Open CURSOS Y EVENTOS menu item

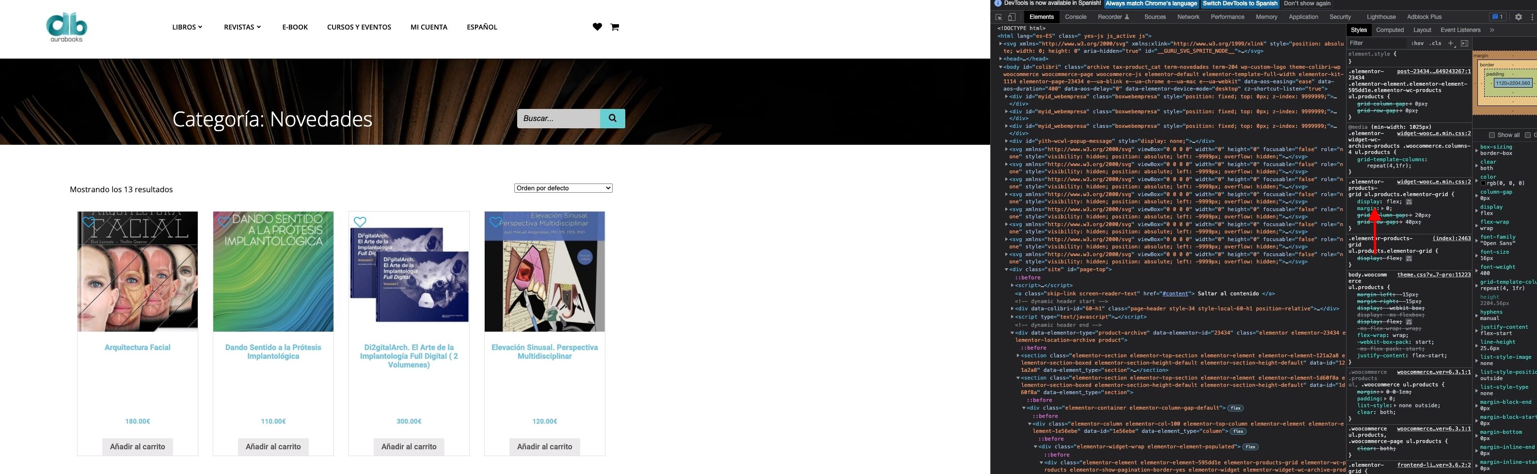pos(359,27)
